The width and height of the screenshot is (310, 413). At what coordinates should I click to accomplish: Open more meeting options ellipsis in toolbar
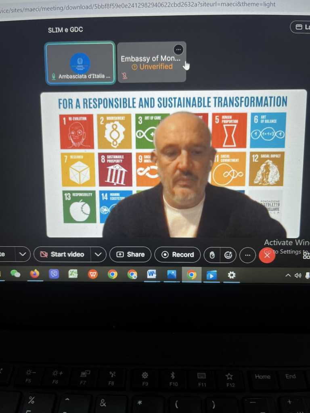(x=247, y=255)
